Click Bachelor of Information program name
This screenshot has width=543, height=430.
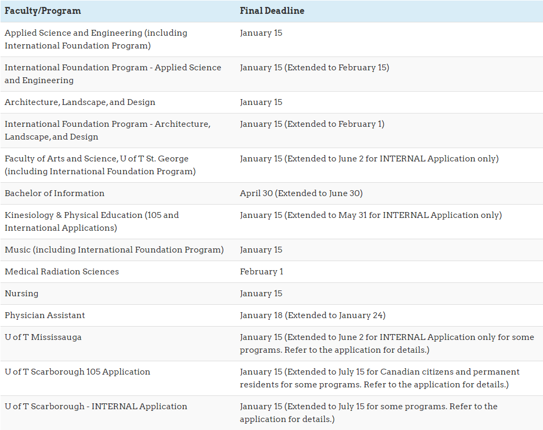(x=54, y=193)
